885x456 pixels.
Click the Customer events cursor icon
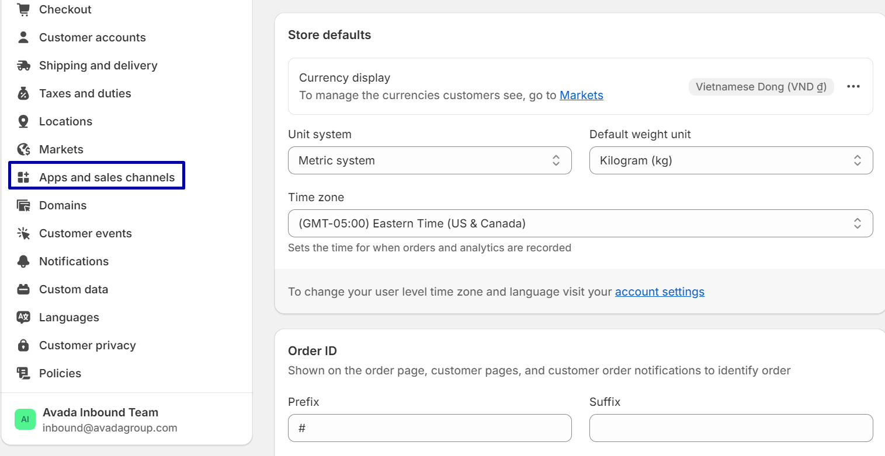pos(23,233)
